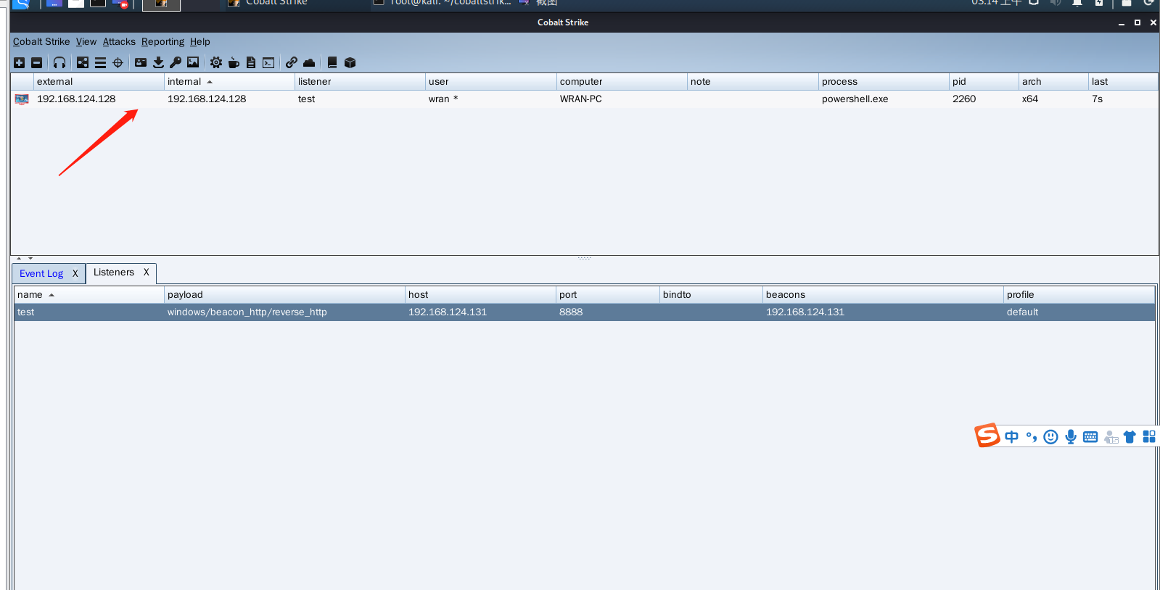
Task: Open Help book icon in toolbar
Action: (x=332, y=63)
